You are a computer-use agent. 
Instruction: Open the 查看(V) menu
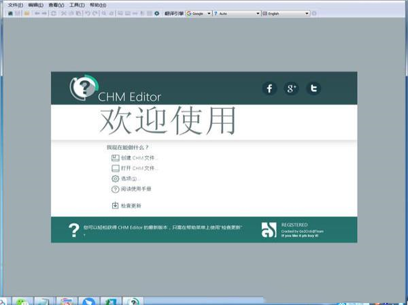tap(56, 5)
